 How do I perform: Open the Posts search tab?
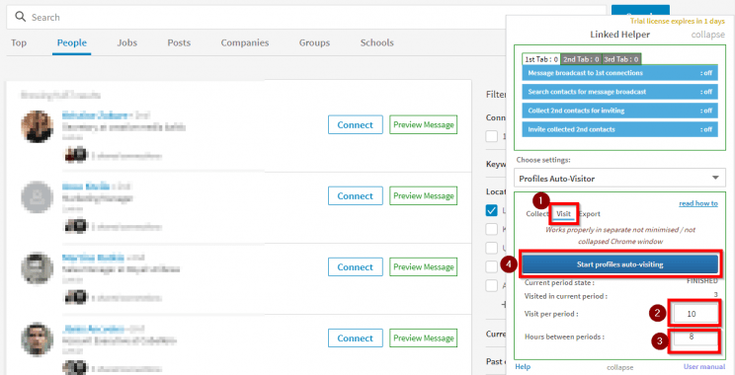(179, 42)
